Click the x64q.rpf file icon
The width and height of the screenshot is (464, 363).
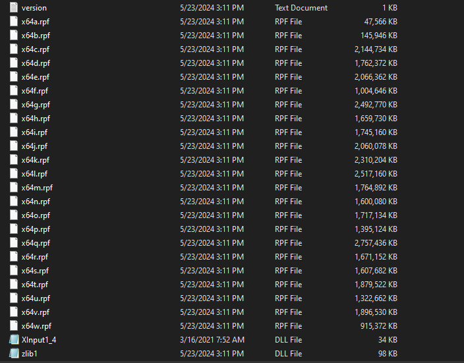14,243
